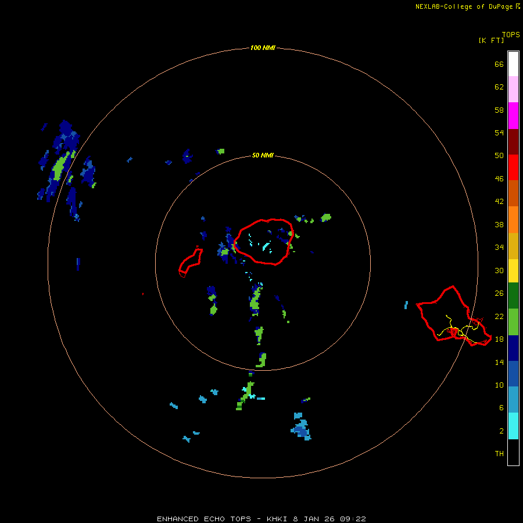Click the legend value '18'
Screen dimensions: 523x523
coord(499,339)
